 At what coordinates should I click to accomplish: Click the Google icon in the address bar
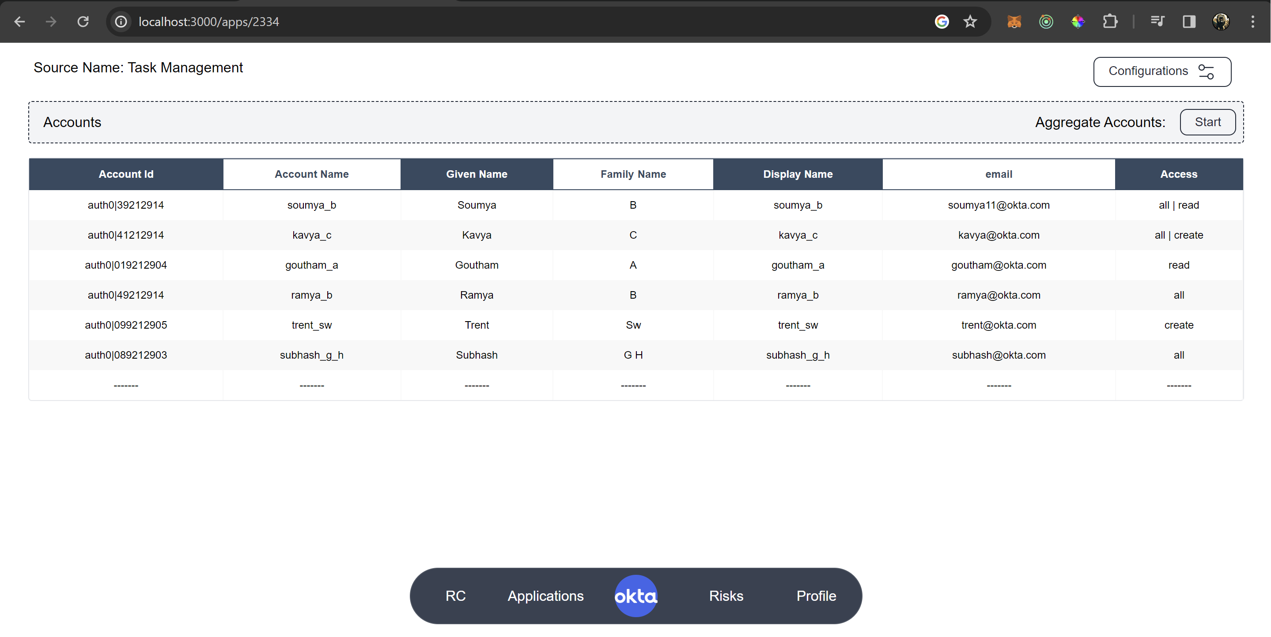pos(942,21)
